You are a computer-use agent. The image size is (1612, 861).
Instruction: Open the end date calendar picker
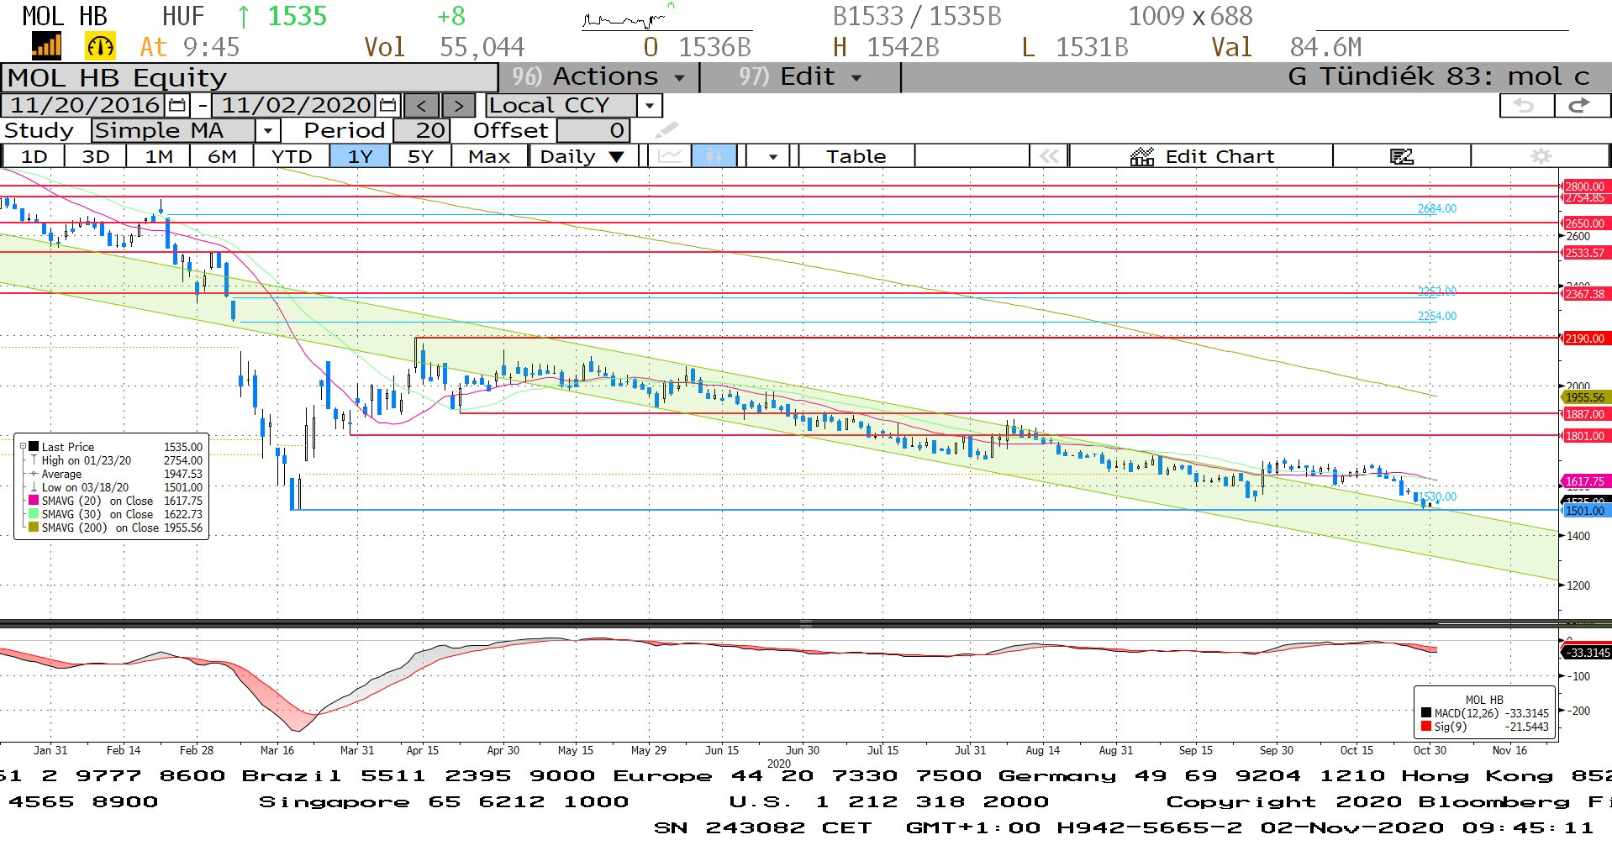tap(387, 105)
